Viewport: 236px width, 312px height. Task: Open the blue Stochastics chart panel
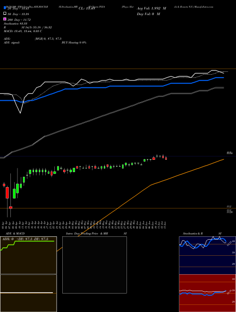point(207,255)
